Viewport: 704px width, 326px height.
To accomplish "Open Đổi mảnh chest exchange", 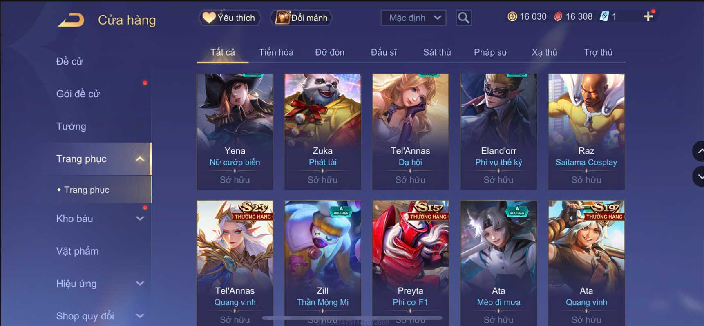I will 302,18.
